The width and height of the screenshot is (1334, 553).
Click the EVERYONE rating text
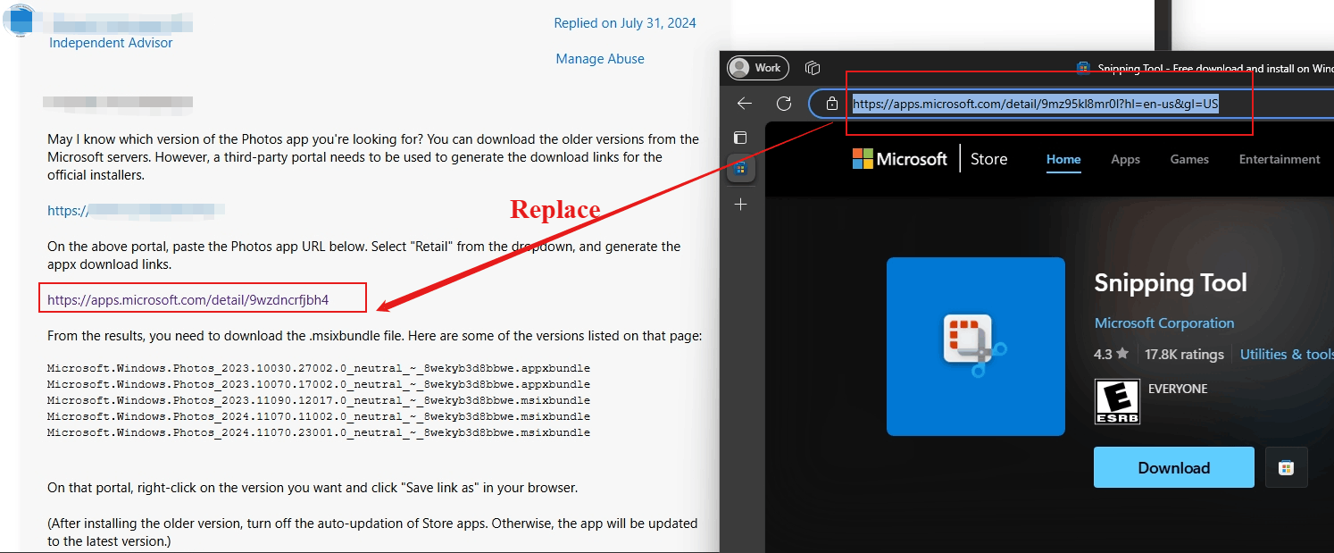(1178, 389)
